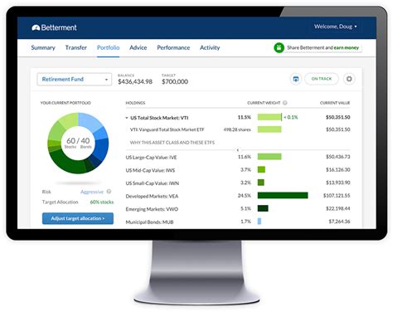Viewport: 393px width, 312px height.
Task: Click the 498.28 shares text
Action: click(237, 129)
